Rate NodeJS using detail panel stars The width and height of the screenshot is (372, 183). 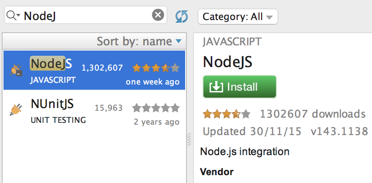click(227, 114)
